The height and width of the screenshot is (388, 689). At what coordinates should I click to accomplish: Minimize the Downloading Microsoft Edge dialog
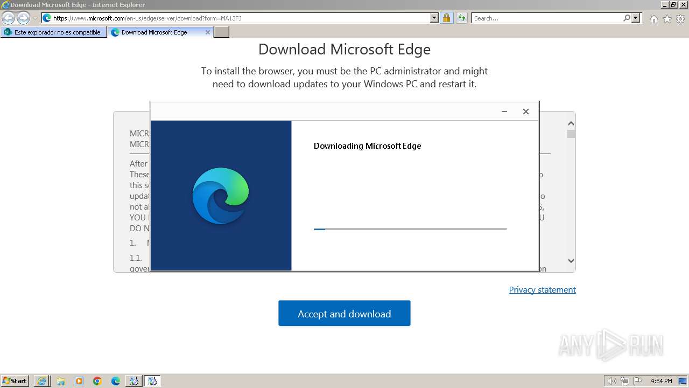[504, 112]
